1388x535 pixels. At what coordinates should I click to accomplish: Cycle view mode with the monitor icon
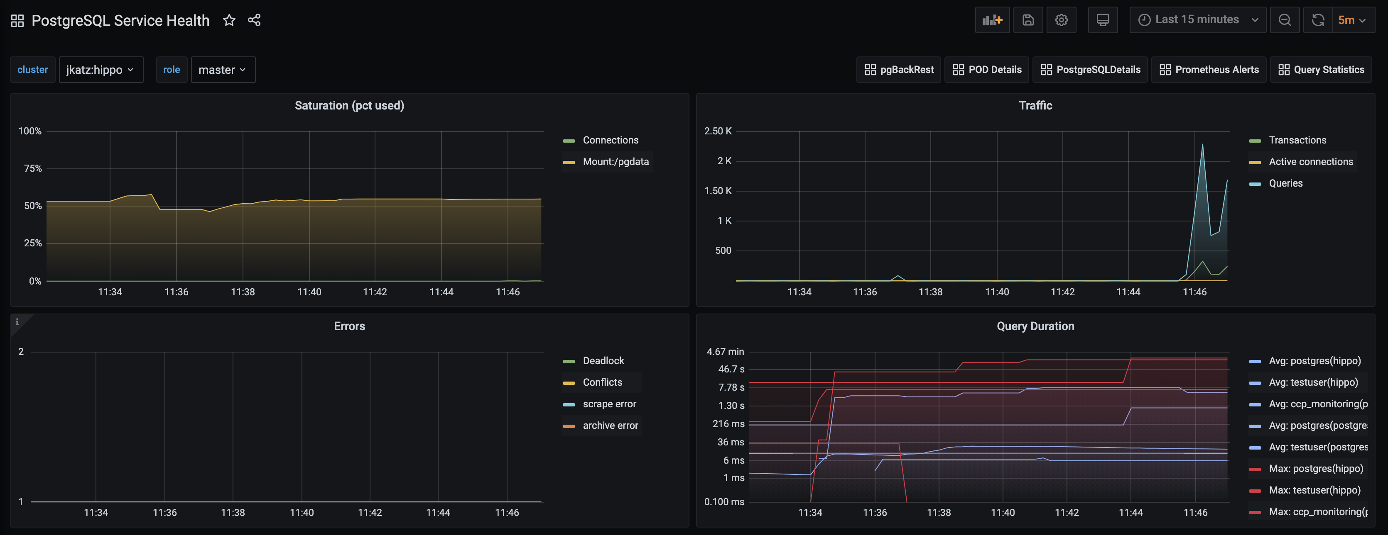pyautogui.click(x=1102, y=20)
